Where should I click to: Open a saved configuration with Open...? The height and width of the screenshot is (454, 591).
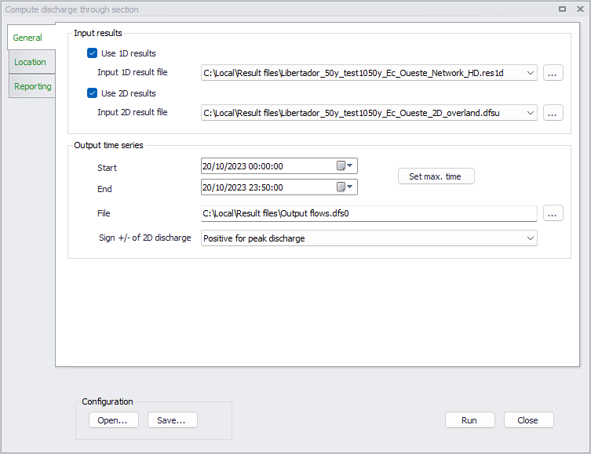click(114, 420)
